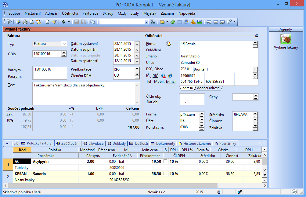This screenshot has width=306, height=197.
Task: Click the first calculator icon
Action: point(179,22)
